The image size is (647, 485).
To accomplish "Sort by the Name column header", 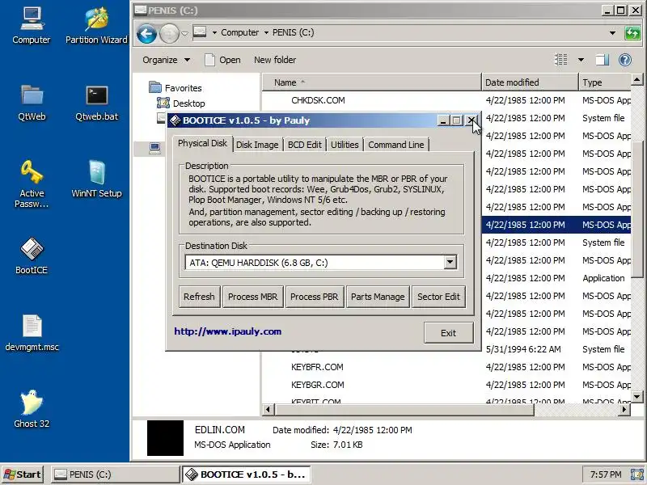I will click(371, 82).
